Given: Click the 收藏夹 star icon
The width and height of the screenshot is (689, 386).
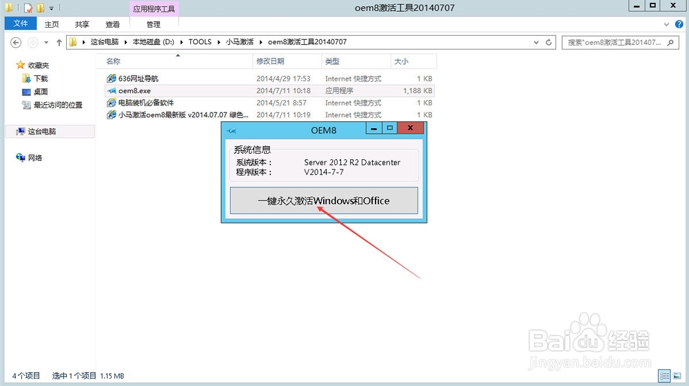Looking at the screenshot, I should [20, 65].
